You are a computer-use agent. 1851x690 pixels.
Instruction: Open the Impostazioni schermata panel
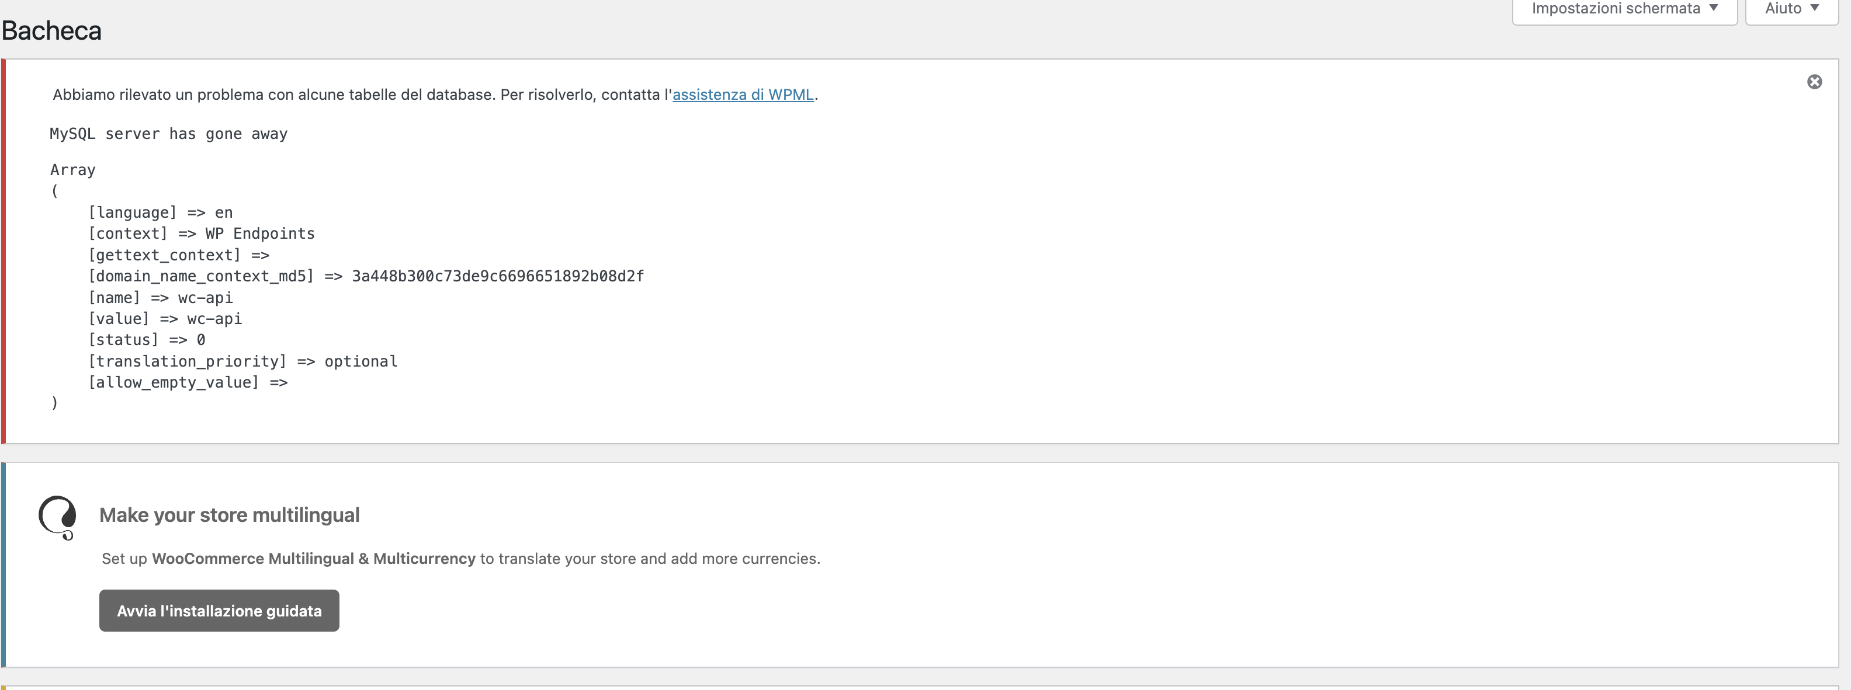pos(1624,10)
